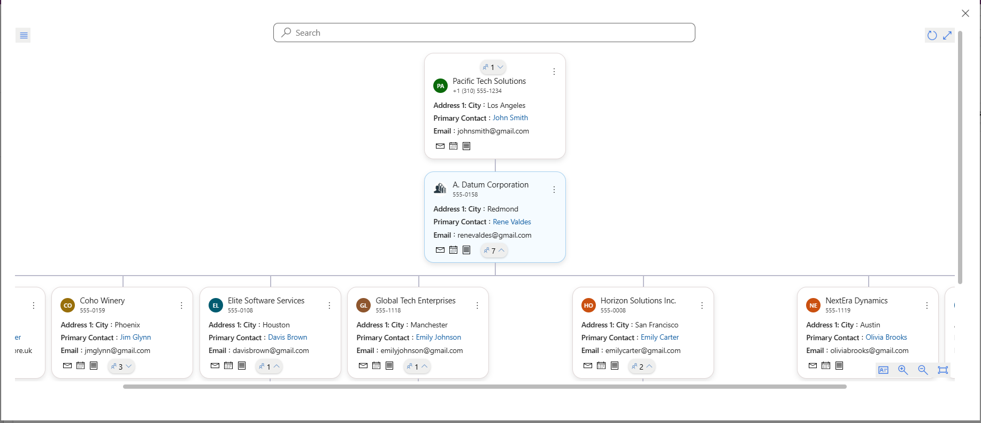Click calendar icon on NextEra Dynamics card
Viewport: 981px width, 423px height.
(826, 366)
